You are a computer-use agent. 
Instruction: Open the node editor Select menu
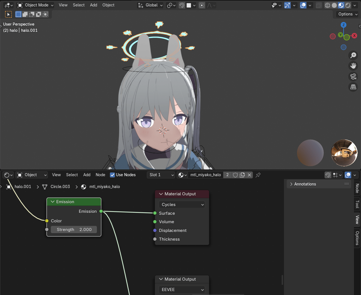[72, 175]
